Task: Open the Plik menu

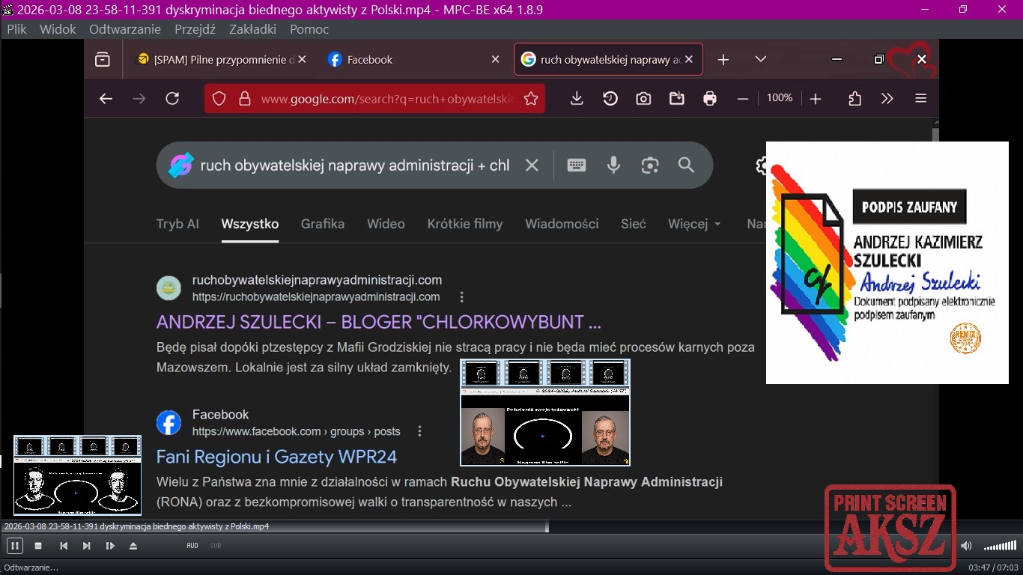Action: point(16,29)
